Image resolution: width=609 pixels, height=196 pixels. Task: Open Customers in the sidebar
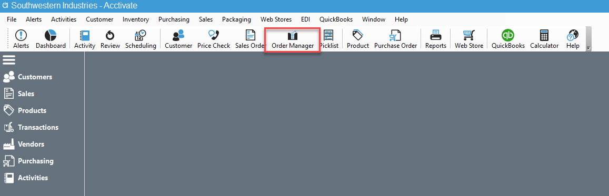27,77
